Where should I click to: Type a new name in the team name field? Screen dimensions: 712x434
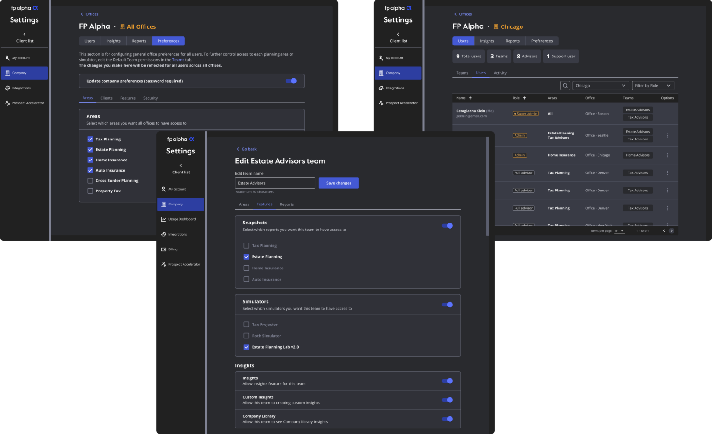[x=274, y=183]
